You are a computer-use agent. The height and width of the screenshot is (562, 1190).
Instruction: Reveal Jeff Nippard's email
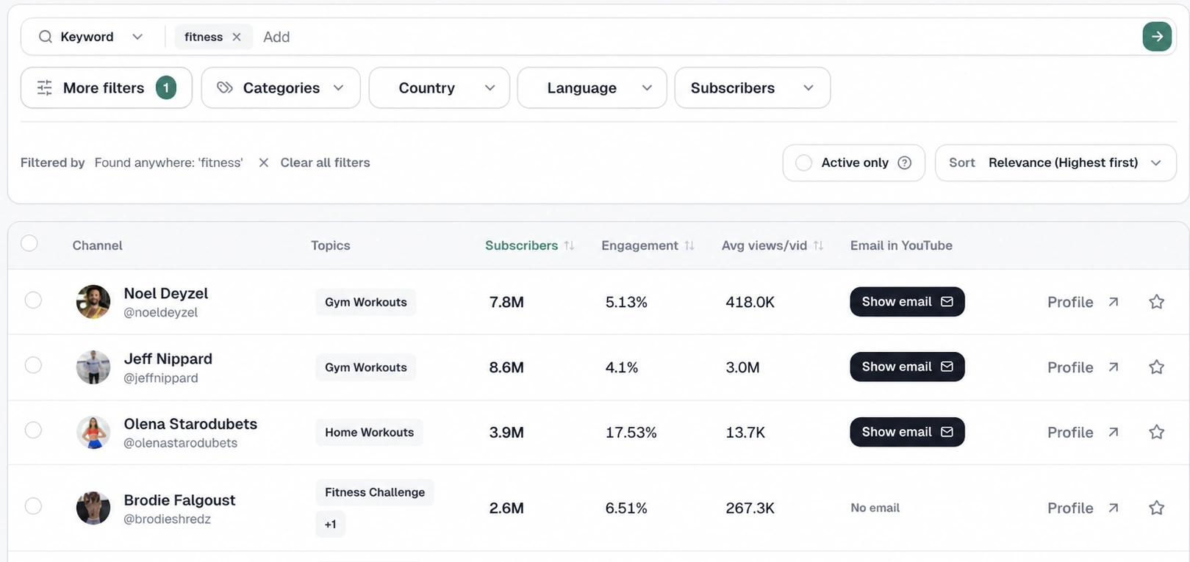click(x=907, y=367)
